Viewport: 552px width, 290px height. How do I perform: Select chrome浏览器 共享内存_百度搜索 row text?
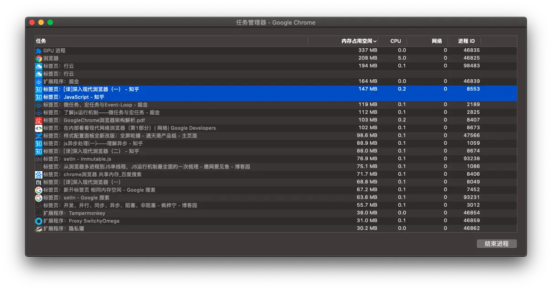[93, 174]
